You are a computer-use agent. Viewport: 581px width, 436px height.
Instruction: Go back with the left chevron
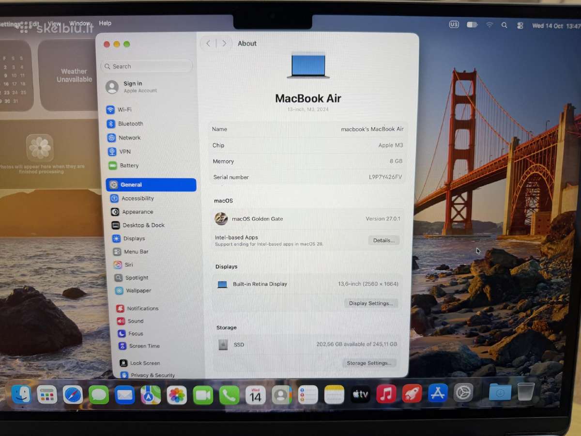pyautogui.click(x=209, y=43)
